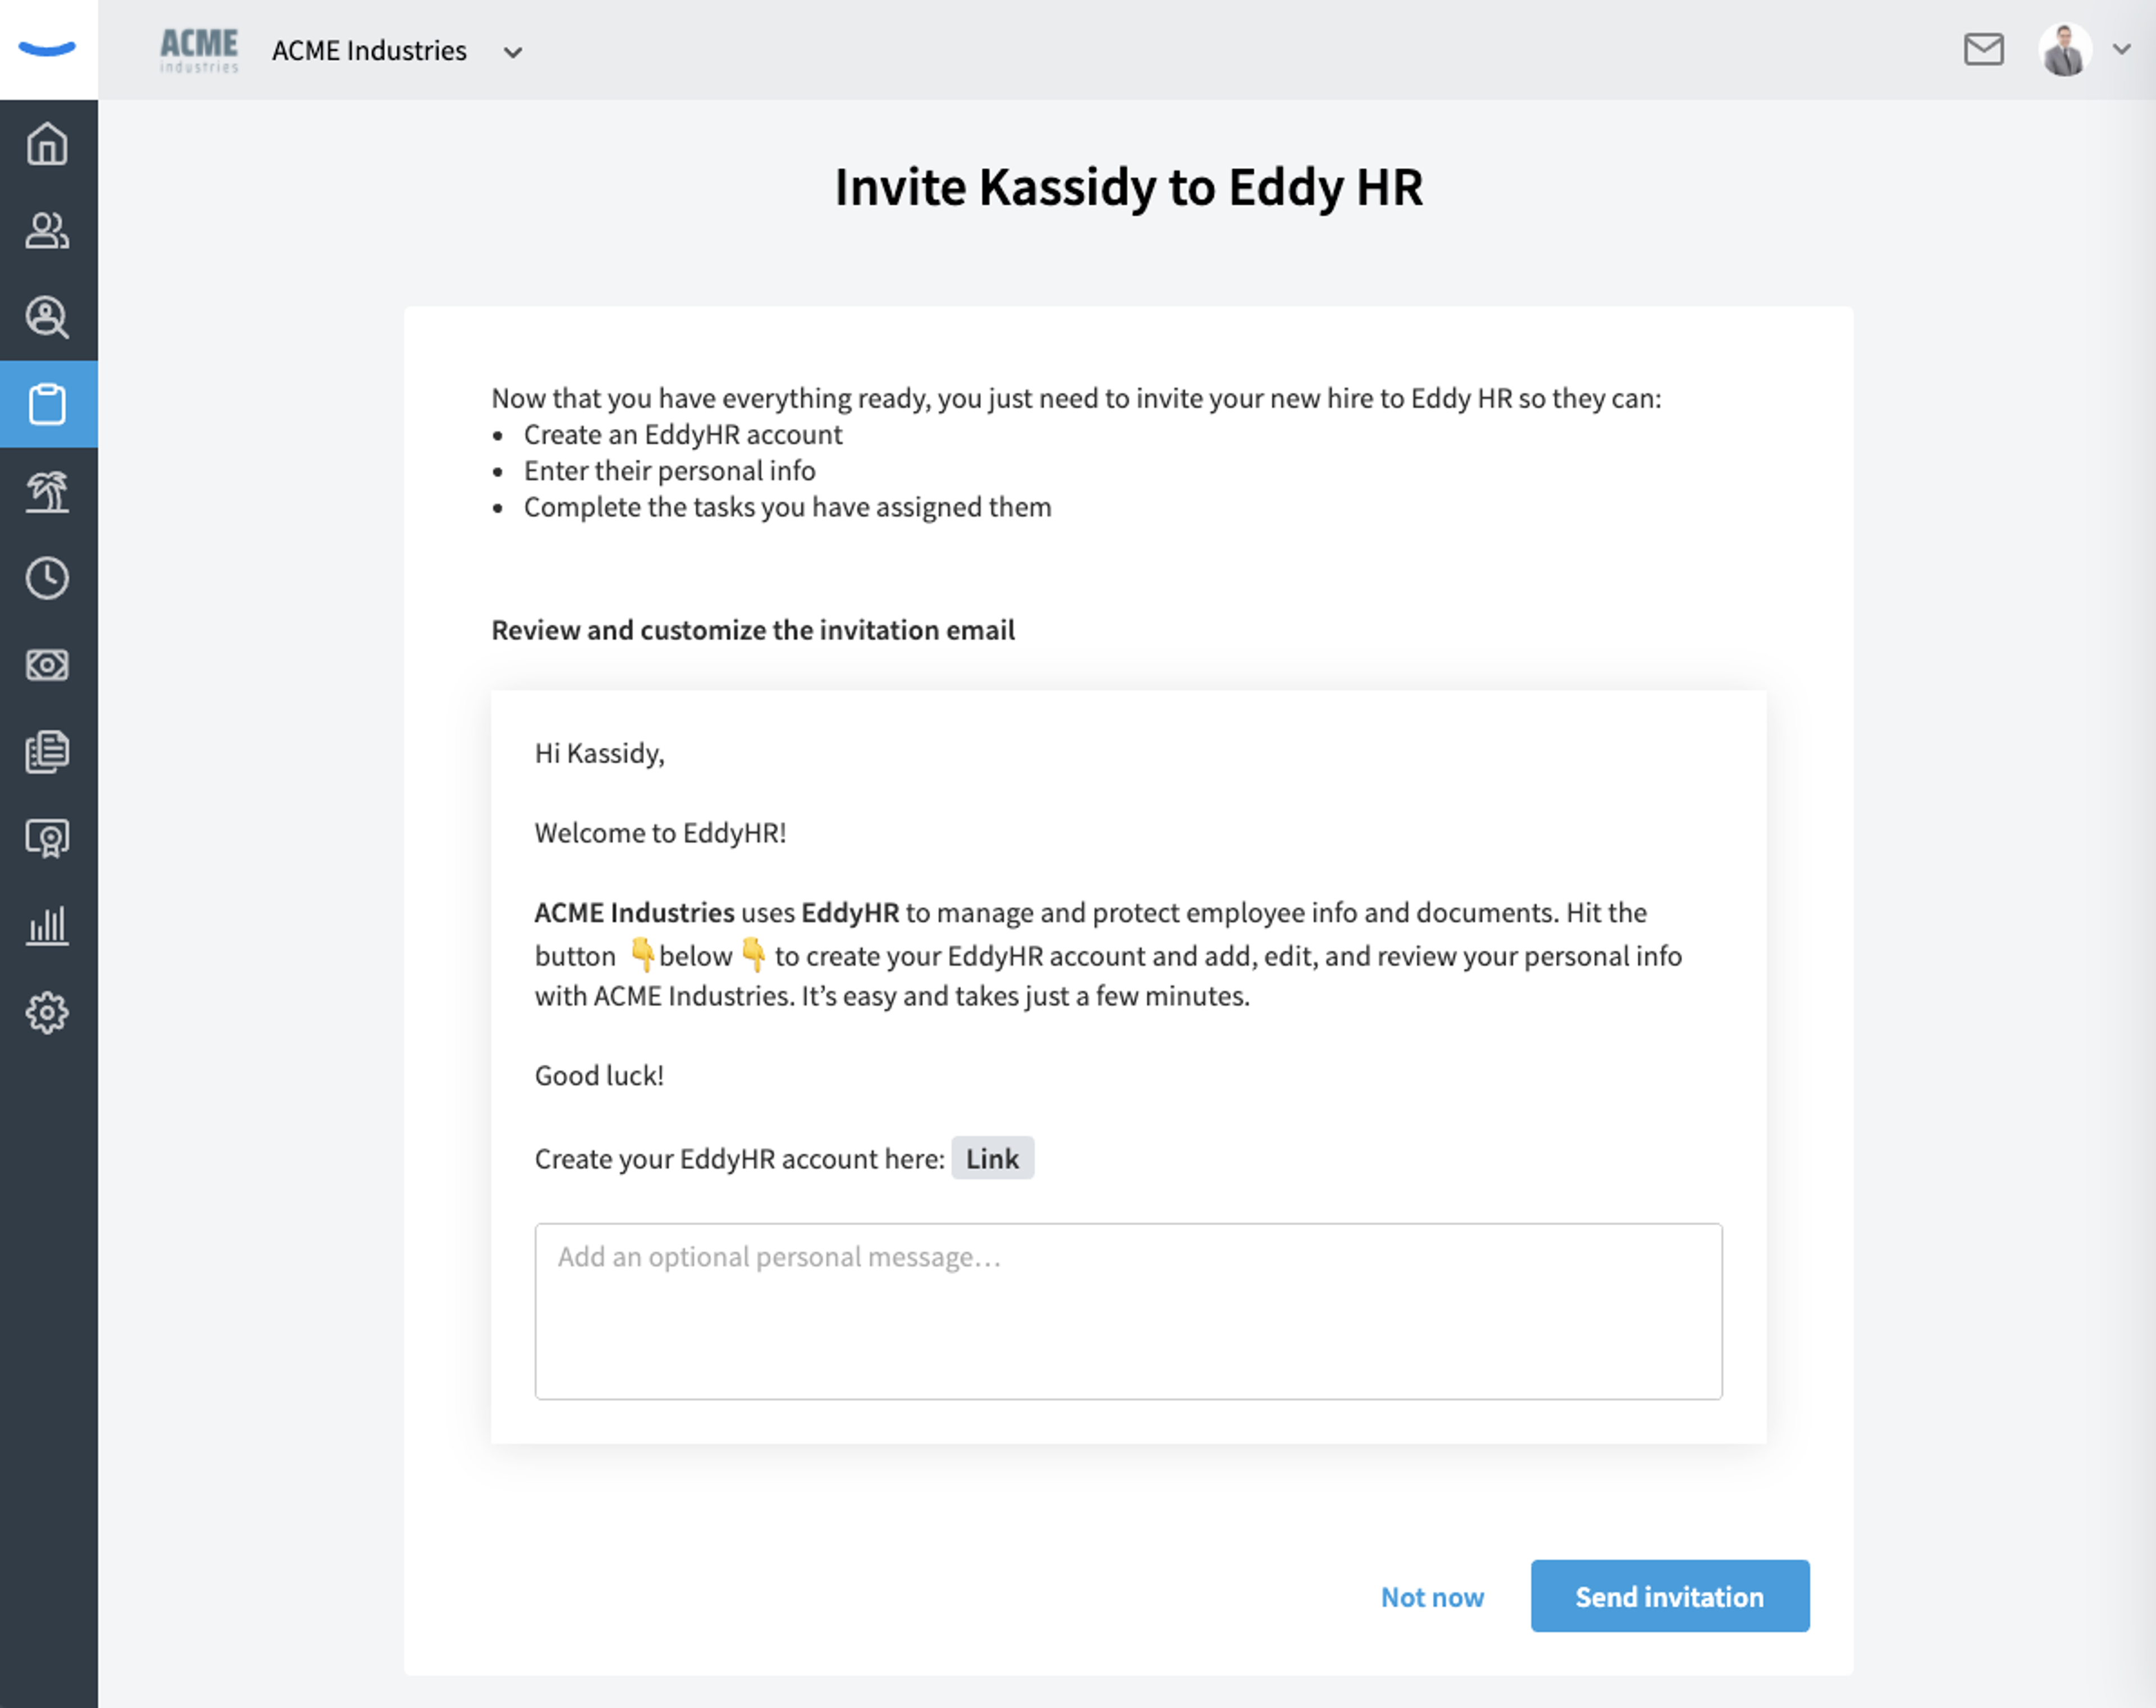2156x1708 pixels.
Task: Expand the ACME Industries company dropdown
Action: click(513, 52)
